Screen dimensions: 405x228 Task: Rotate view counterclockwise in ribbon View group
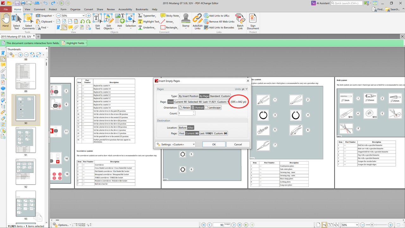click(82, 22)
